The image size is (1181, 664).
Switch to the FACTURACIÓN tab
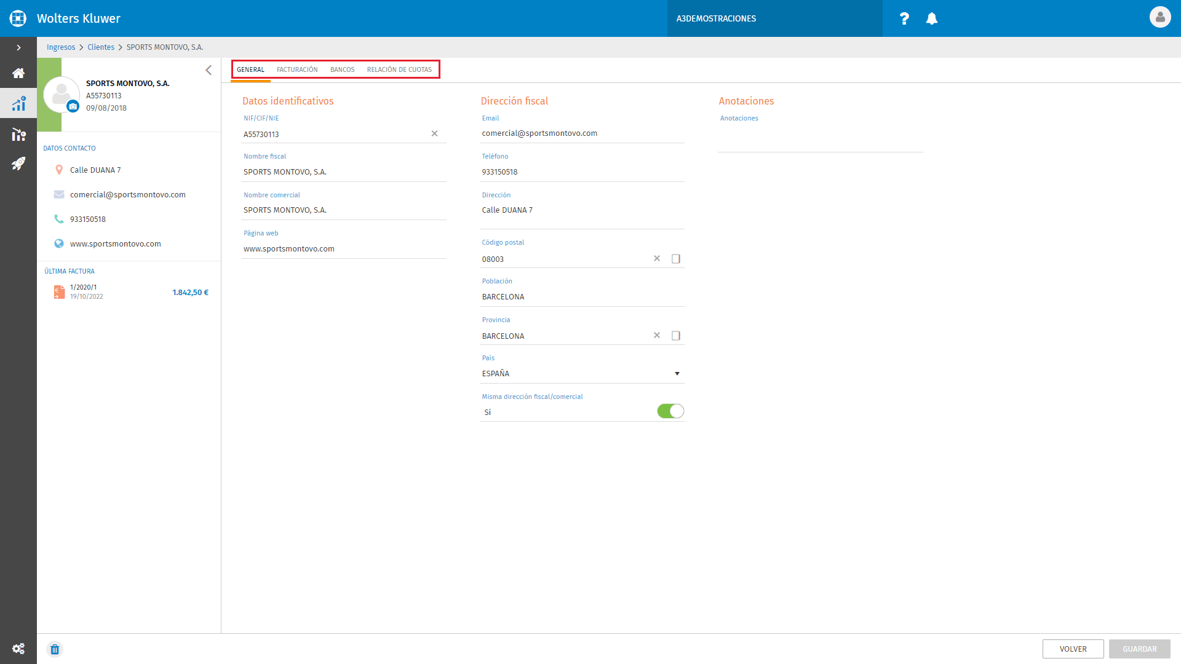click(297, 69)
